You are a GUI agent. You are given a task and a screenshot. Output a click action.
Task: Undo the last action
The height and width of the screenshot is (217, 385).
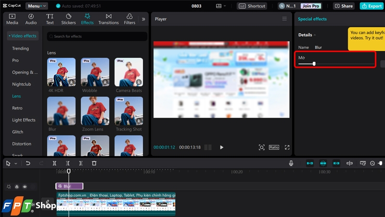click(x=28, y=163)
